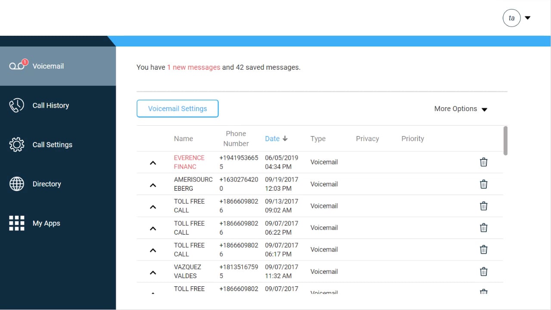Delete TOLL FREE CALL voicemail from 06:22 PM

point(484,228)
